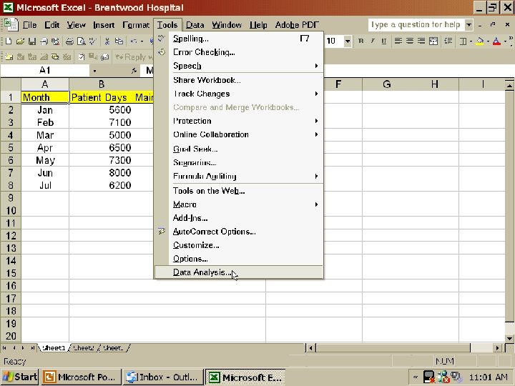The image size is (515, 386).
Task: Click the Error Checking menu icon
Action: click(x=161, y=52)
